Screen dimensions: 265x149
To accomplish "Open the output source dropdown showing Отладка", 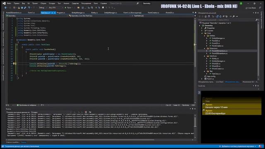I will coord(51,112).
